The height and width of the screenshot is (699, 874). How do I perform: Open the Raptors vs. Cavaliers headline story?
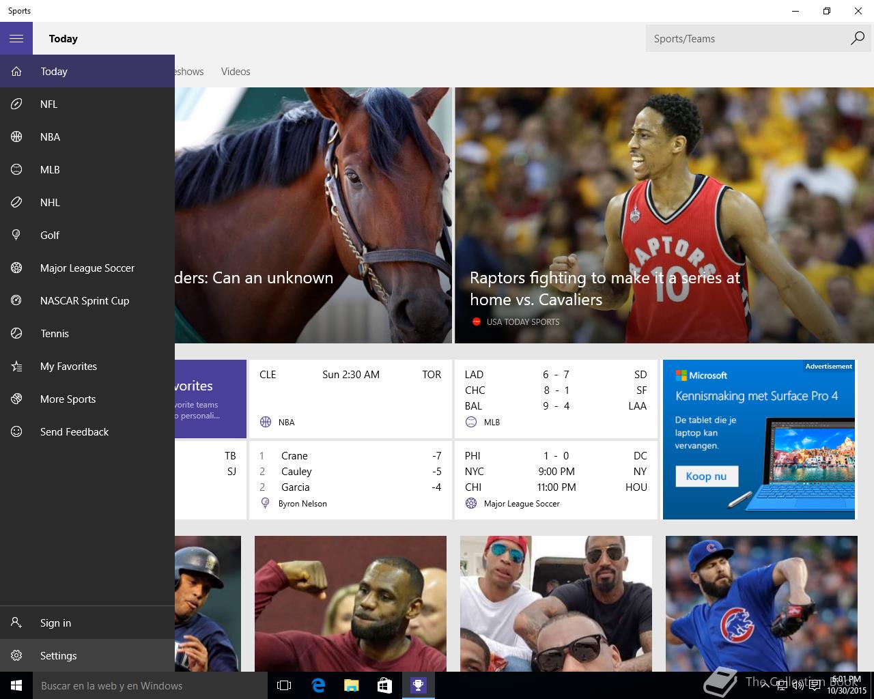coord(664,215)
